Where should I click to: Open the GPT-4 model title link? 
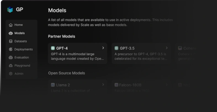62,48
